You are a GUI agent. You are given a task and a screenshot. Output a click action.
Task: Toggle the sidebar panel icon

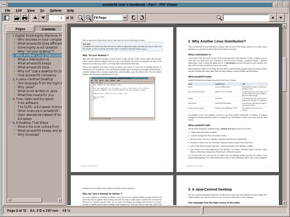click(7, 18)
